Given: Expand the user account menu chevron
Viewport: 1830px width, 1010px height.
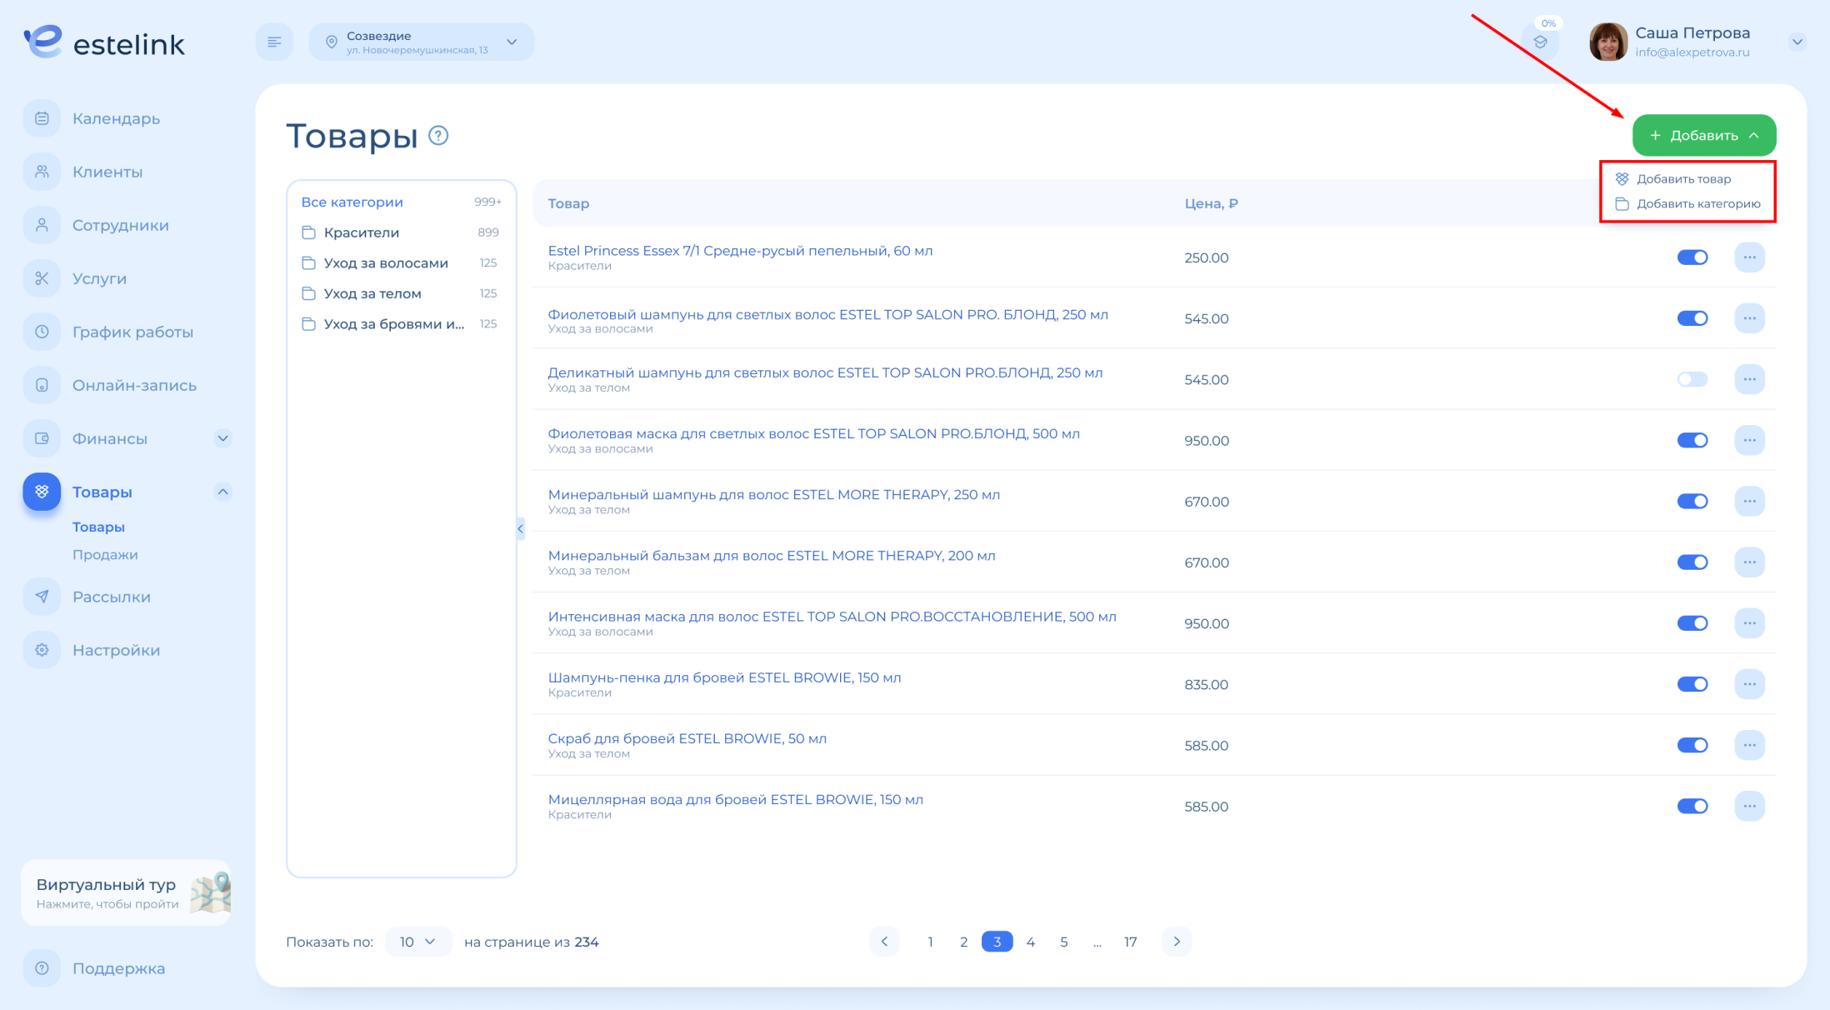Looking at the screenshot, I should (1797, 42).
